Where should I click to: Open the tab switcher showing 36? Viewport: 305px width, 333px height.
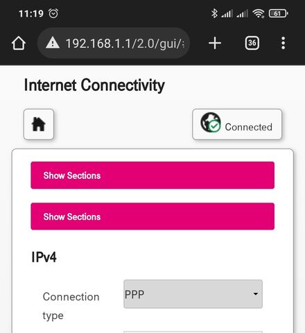point(252,43)
